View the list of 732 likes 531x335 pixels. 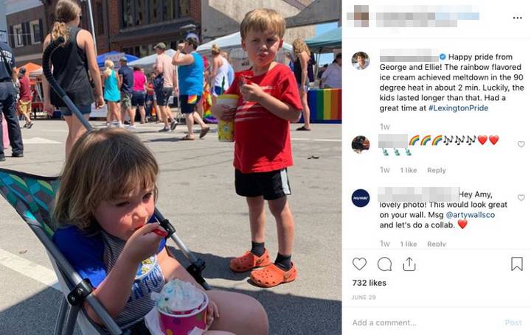point(369,283)
